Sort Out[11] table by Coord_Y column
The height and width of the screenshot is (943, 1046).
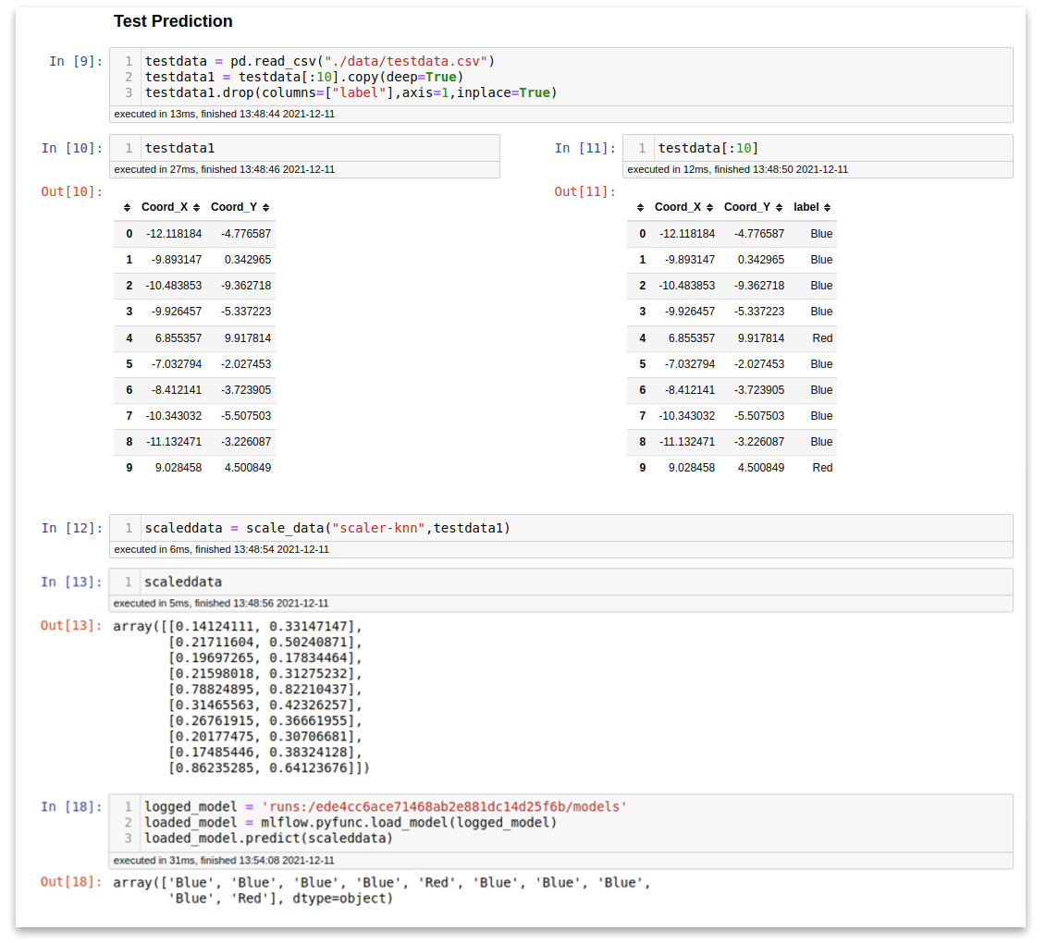pos(779,208)
